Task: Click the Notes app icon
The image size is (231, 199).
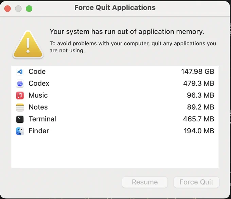Action: [x=20, y=107]
